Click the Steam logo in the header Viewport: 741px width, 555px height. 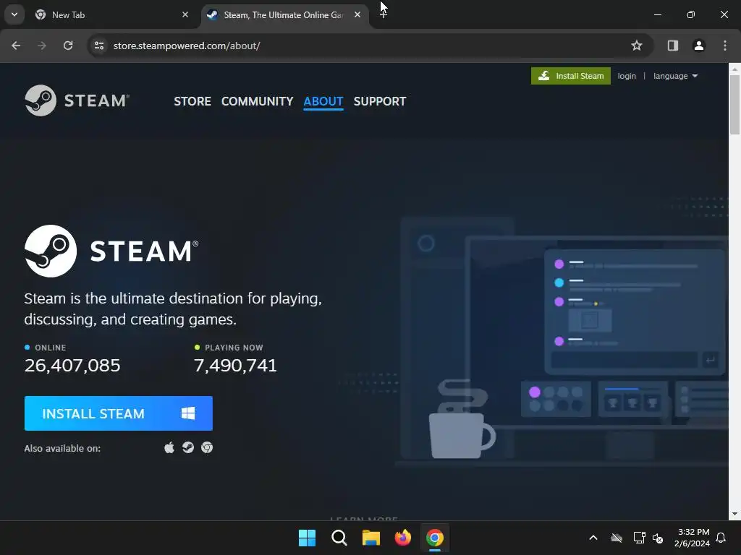pos(77,100)
